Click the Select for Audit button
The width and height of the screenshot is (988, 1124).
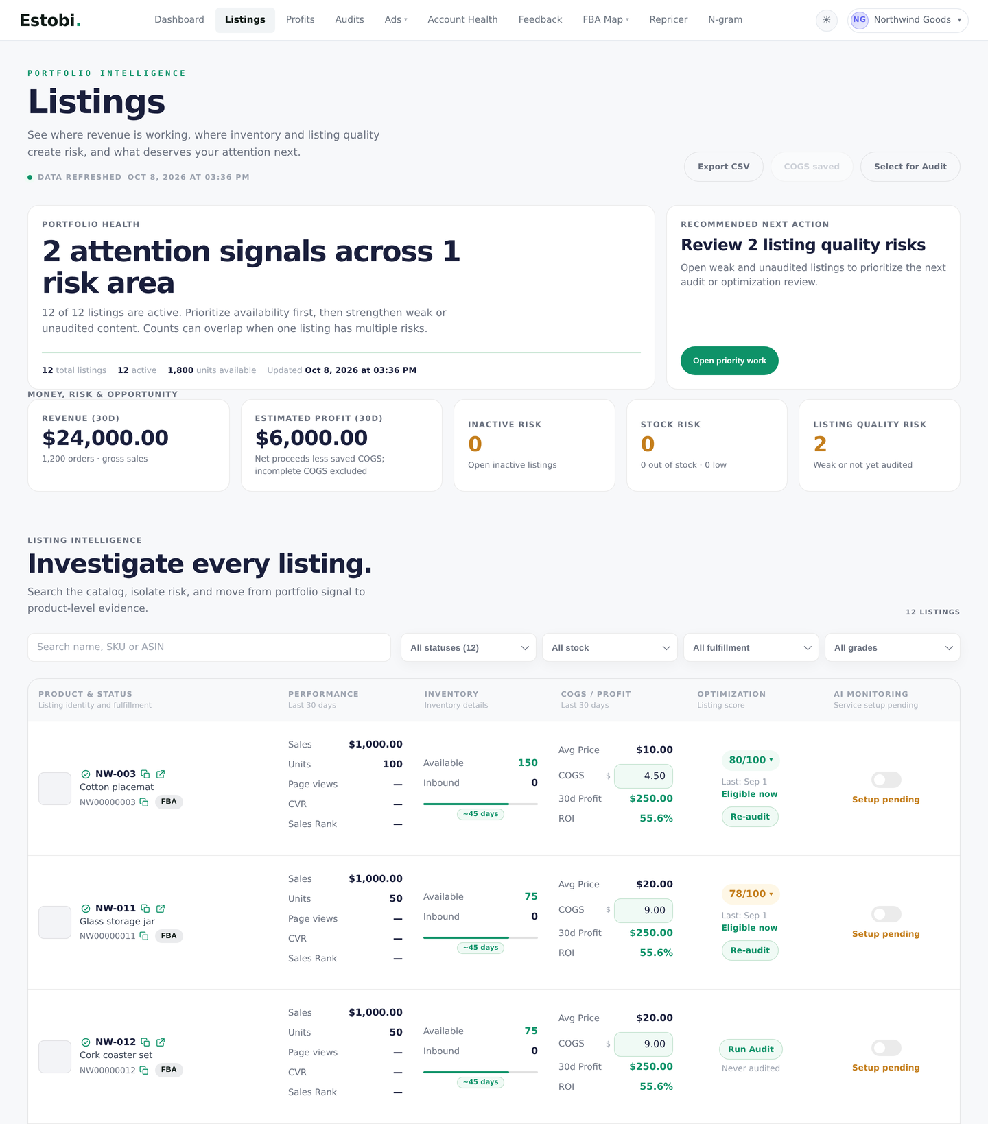point(910,167)
